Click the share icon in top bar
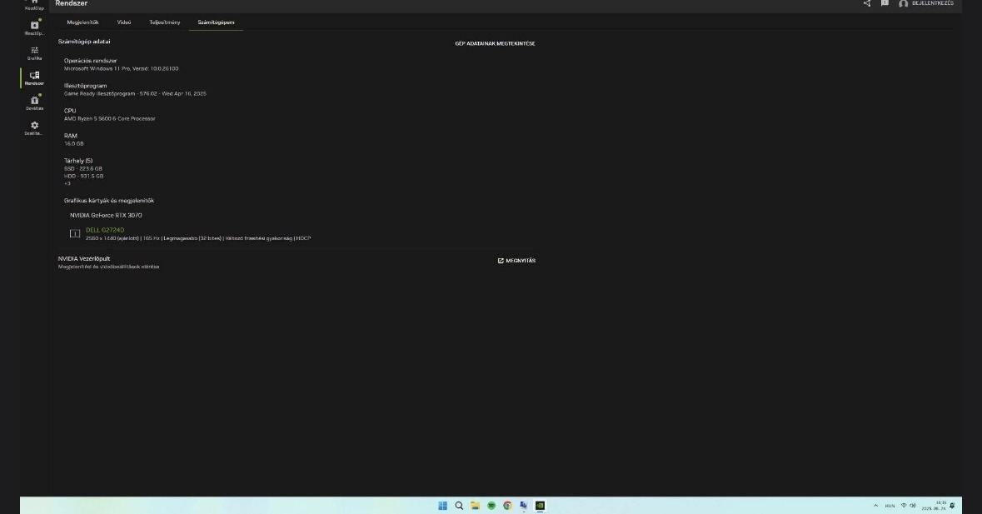Image resolution: width=982 pixels, height=514 pixels. tap(867, 3)
